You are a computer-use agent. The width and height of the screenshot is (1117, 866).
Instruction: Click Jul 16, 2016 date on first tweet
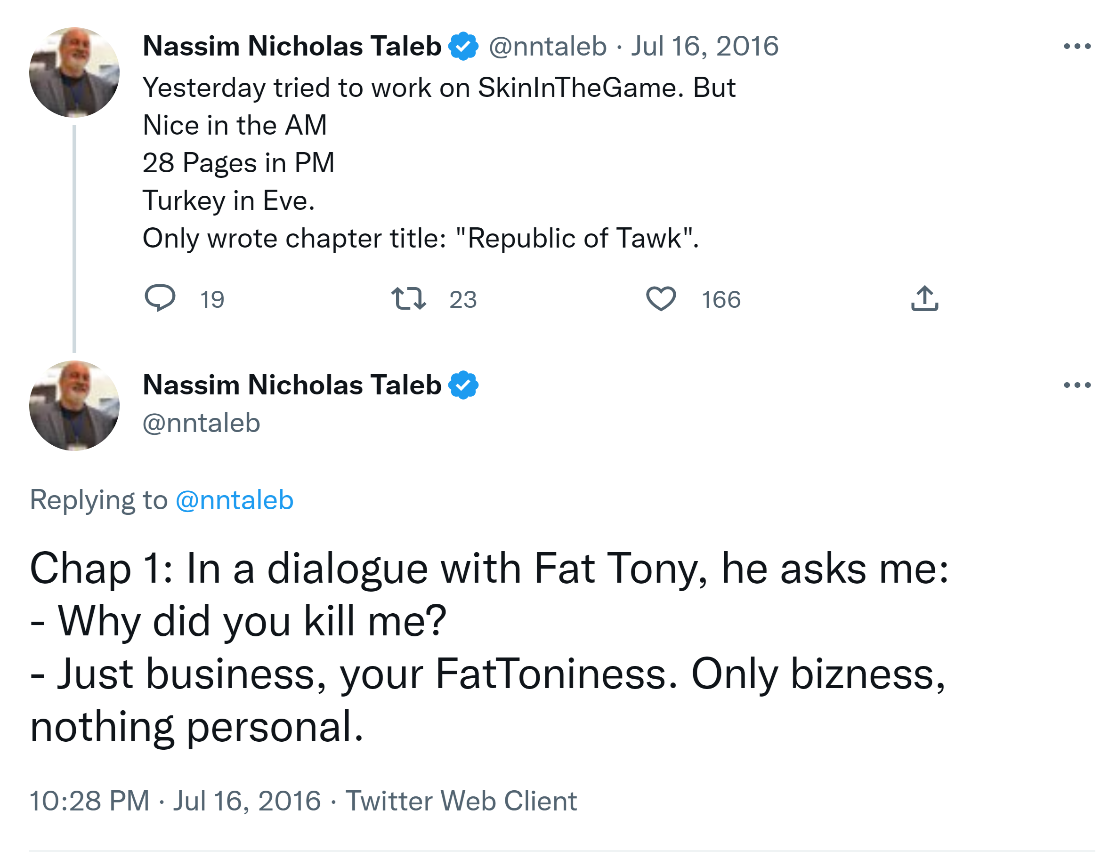(x=704, y=47)
